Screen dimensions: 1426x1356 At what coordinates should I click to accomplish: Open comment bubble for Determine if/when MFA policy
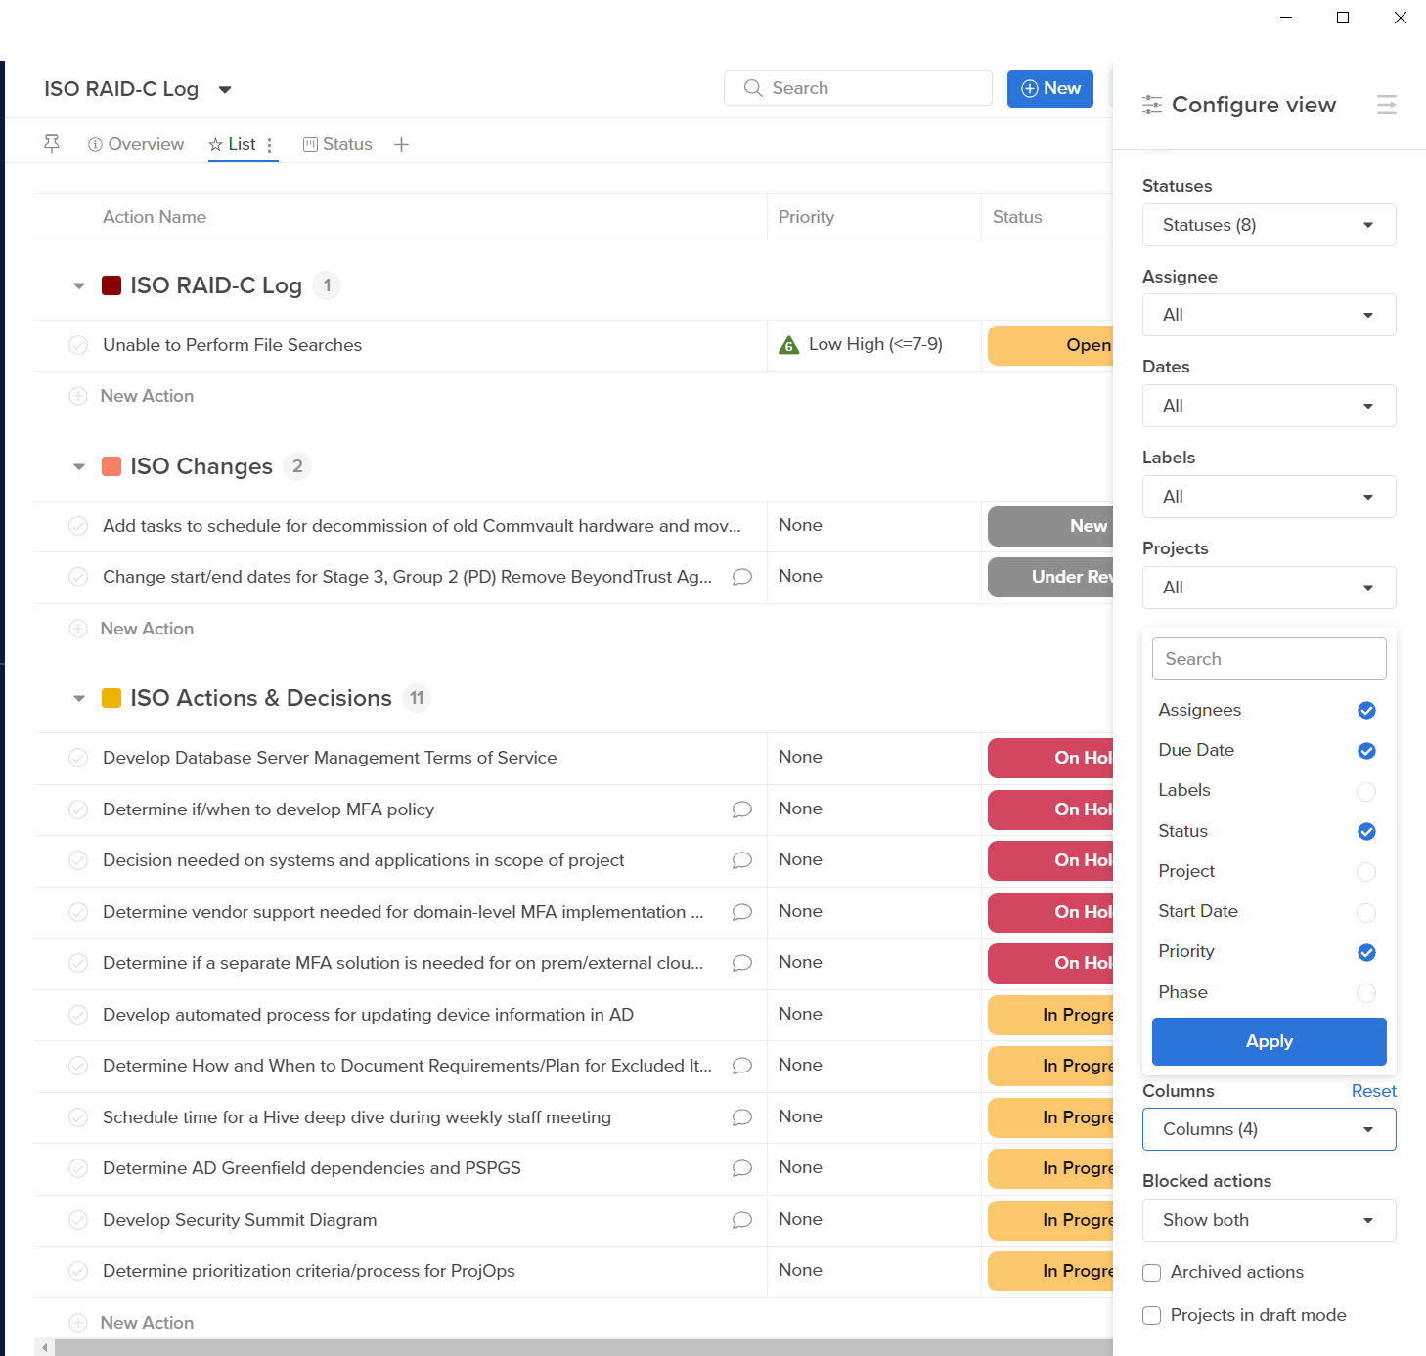(x=741, y=809)
